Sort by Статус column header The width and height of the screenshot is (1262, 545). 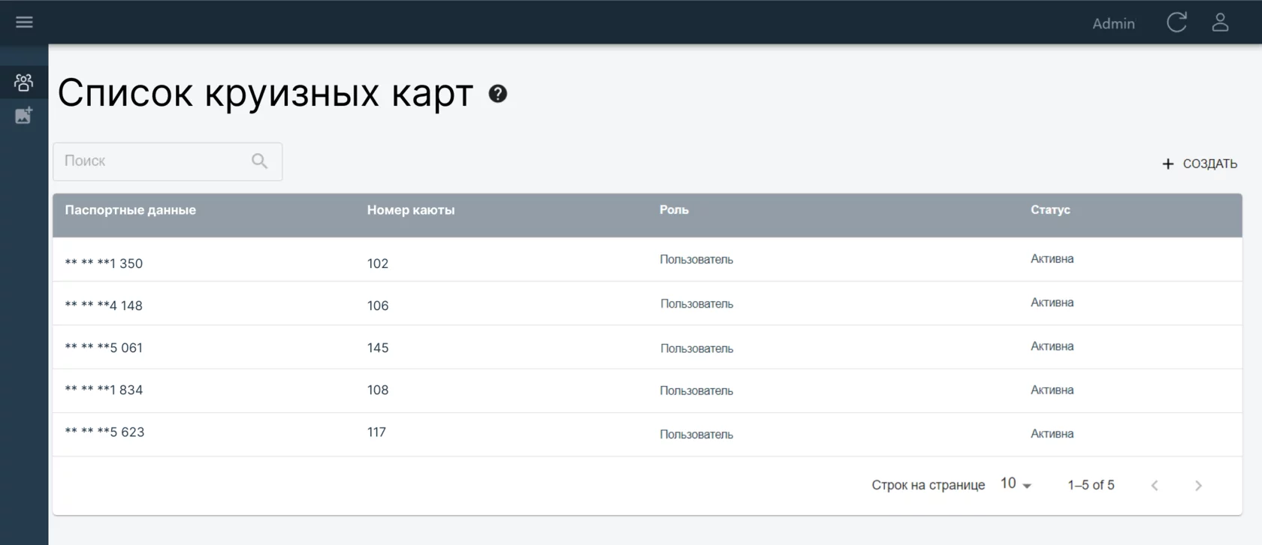1050,210
